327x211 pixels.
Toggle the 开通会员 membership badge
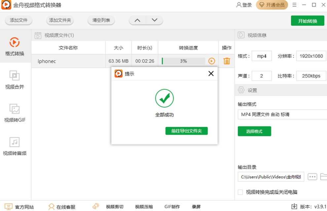click(x=272, y=5)
